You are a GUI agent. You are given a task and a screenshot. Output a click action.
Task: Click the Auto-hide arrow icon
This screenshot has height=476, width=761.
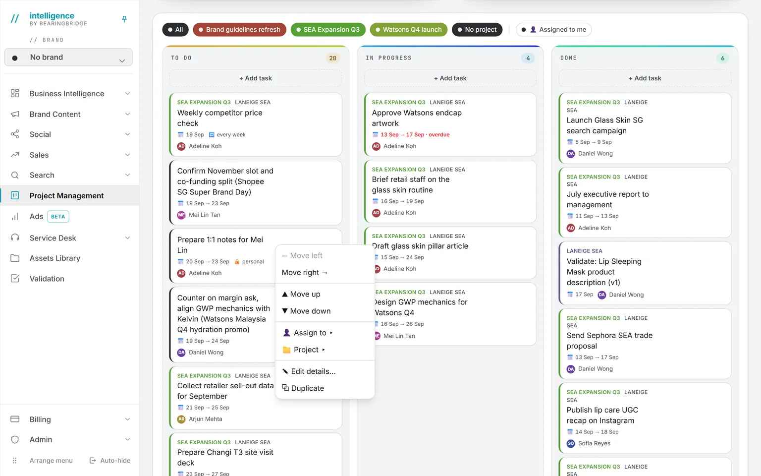pos(93,461)
